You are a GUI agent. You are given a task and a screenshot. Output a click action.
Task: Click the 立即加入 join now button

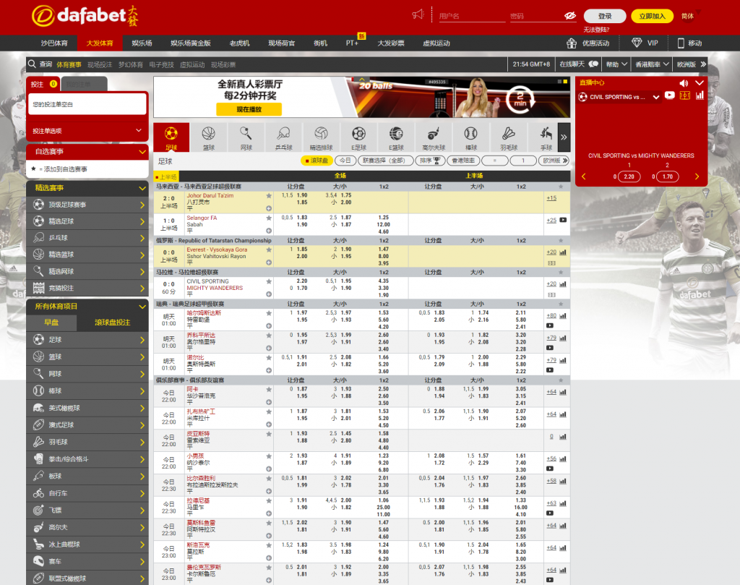pos(652,16)
